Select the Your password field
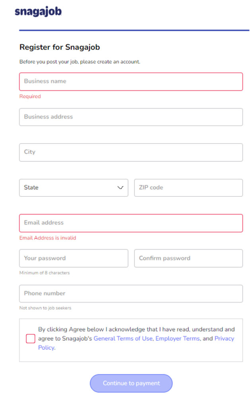Viewport: 250px width, 407px height. click(x=74, y=258)
